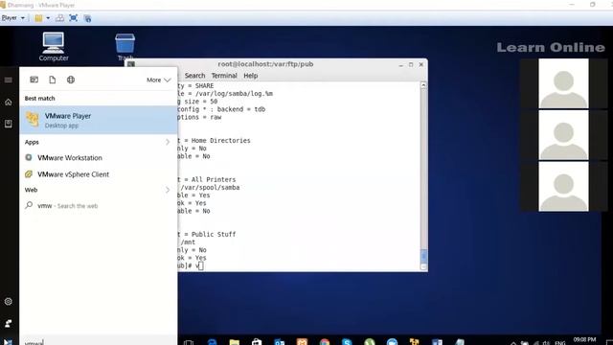Click the taskbar clock showing 09:08 PM
Screen dimensions: 613x345
(584, 341)
